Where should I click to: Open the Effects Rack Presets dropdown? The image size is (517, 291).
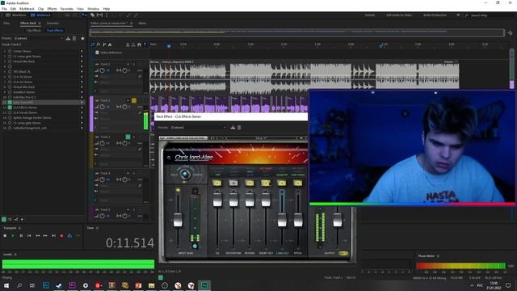click(x=39, y=38)
